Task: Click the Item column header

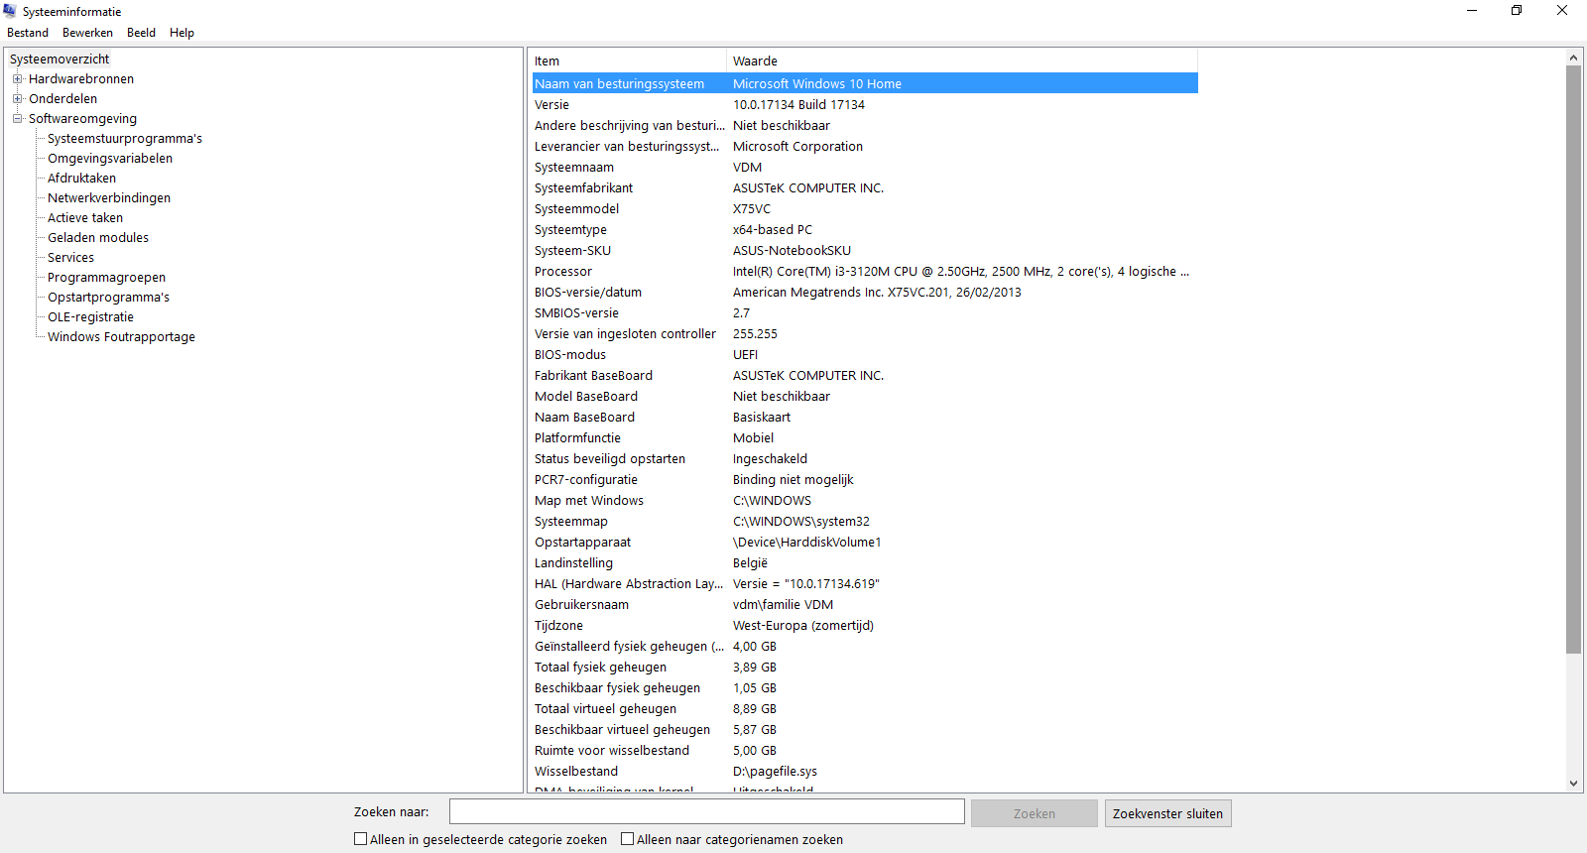Action: [628, 61]
